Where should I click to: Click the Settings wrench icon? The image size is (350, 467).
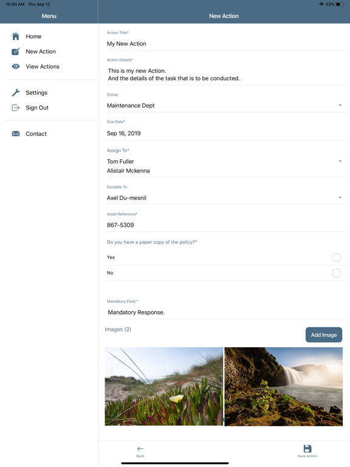(x=16, y=92)
